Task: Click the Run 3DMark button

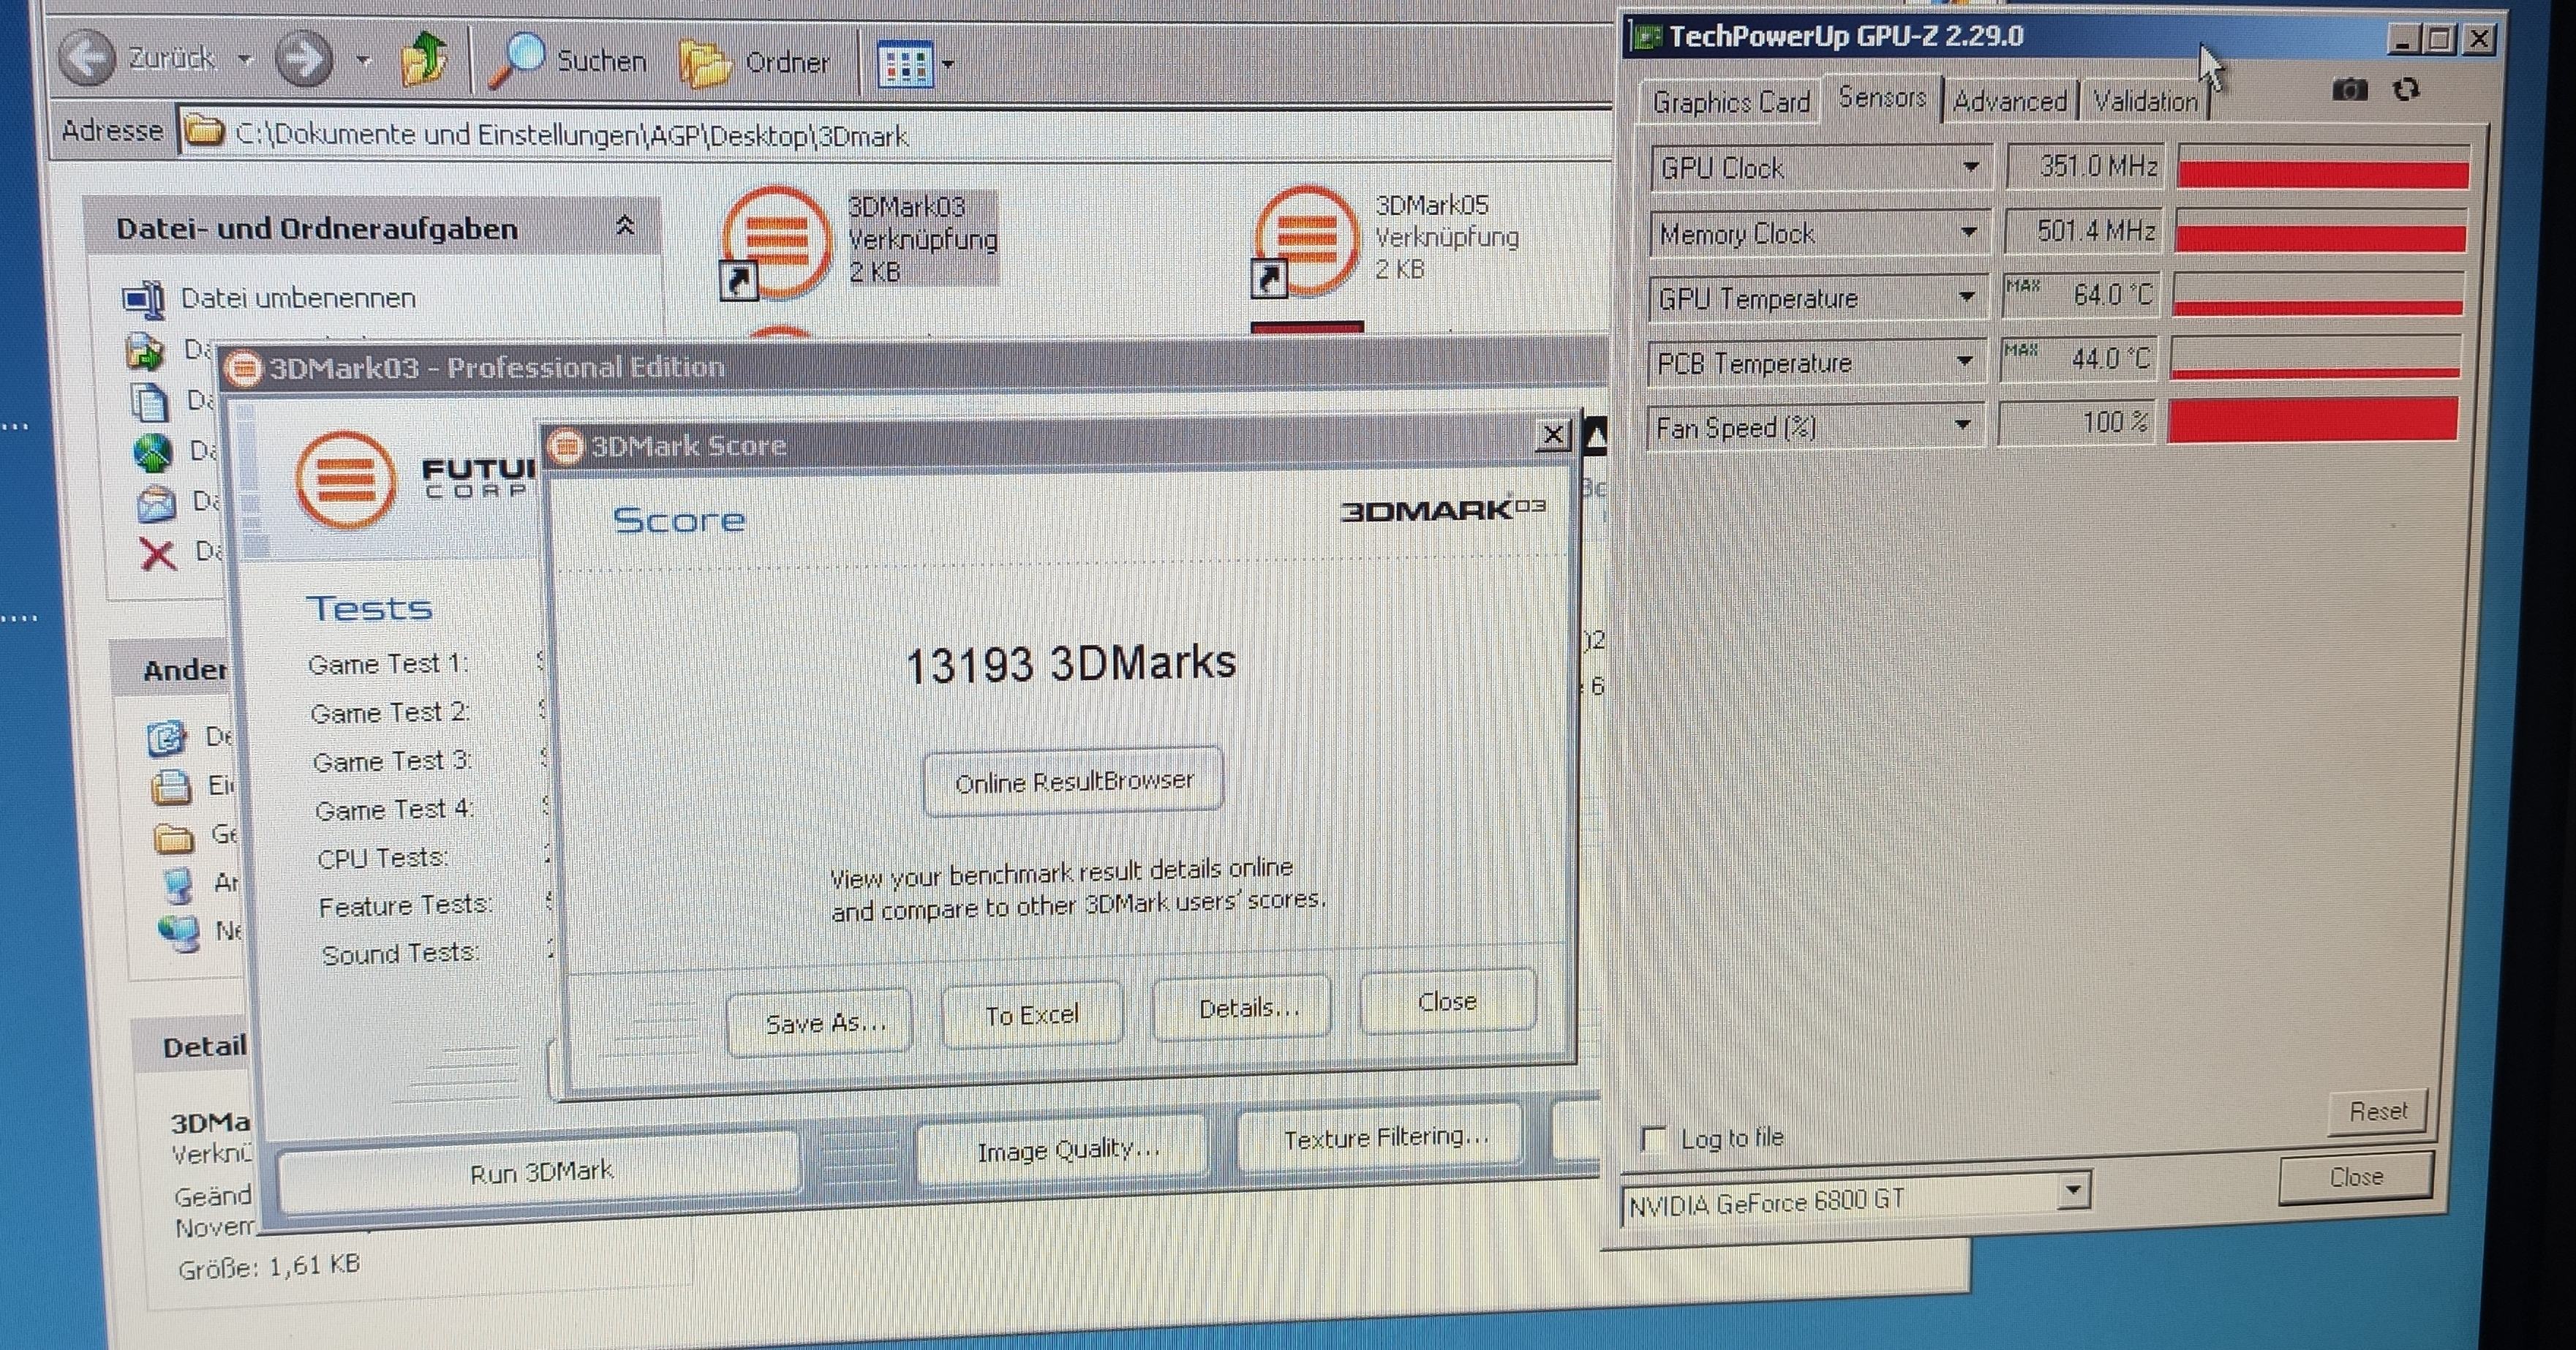Action: (x=540, y=1171)
